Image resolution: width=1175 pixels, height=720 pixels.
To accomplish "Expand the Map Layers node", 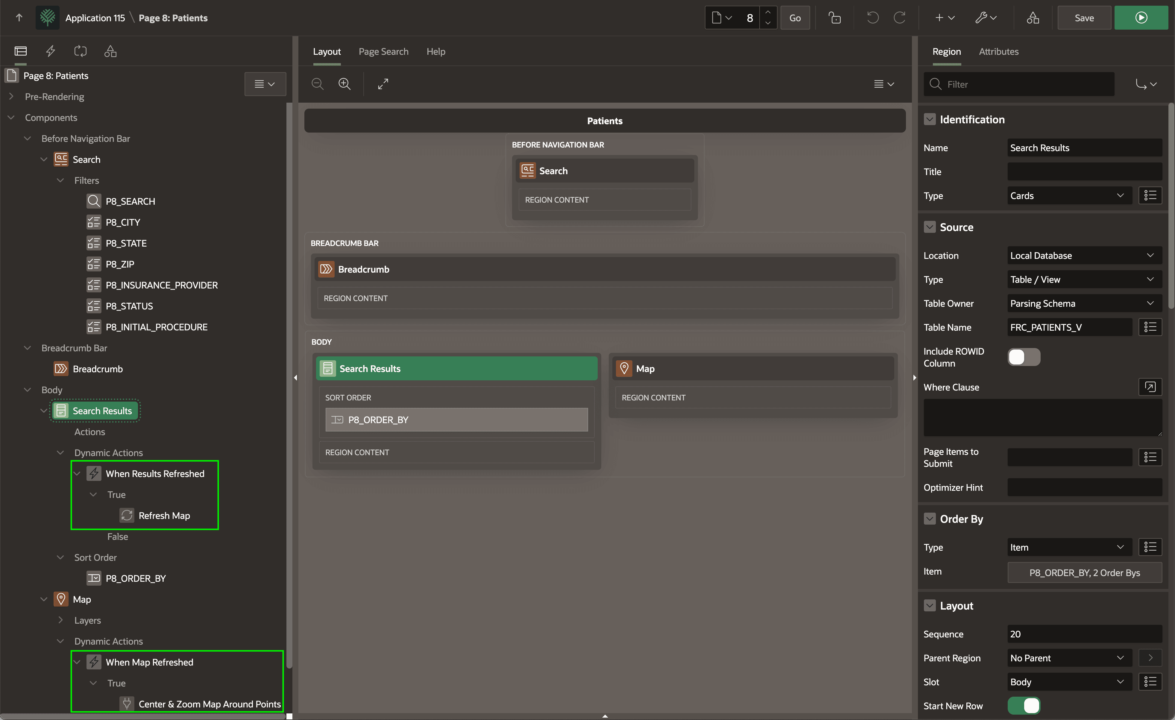I will click(x=60, y=620).
